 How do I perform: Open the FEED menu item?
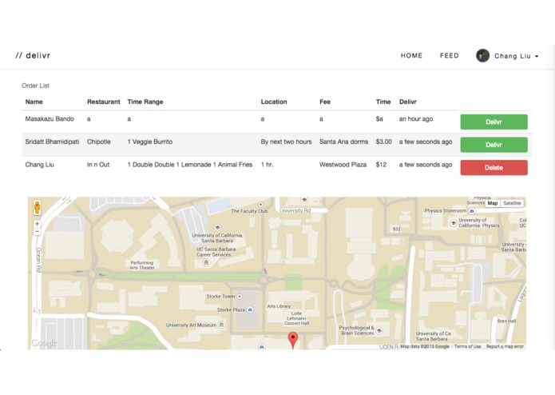(x=449, y=55)
